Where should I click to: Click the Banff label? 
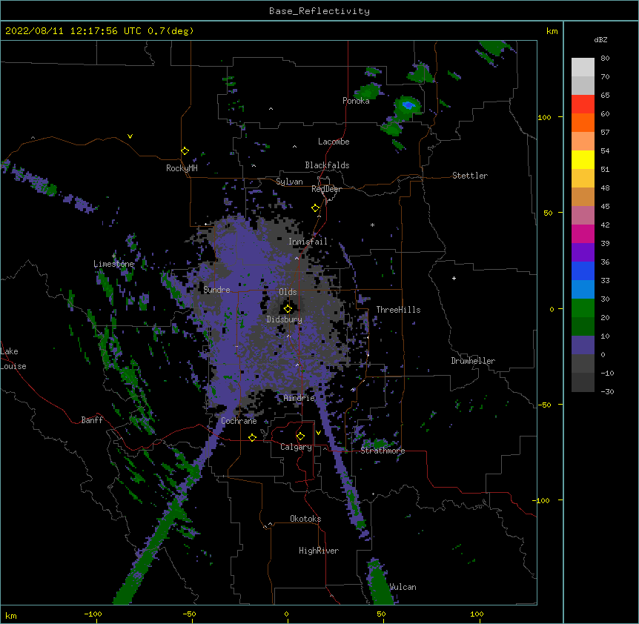coord(92,420)
